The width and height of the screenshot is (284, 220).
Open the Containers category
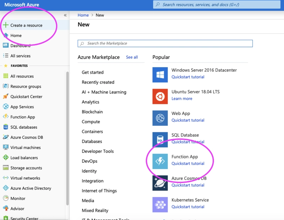92,132
